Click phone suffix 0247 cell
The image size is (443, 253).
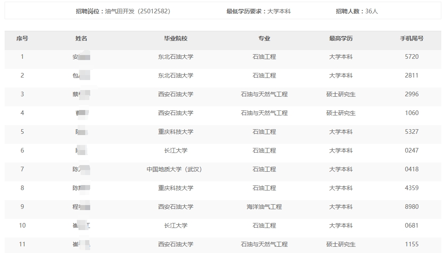click(411, 150)
